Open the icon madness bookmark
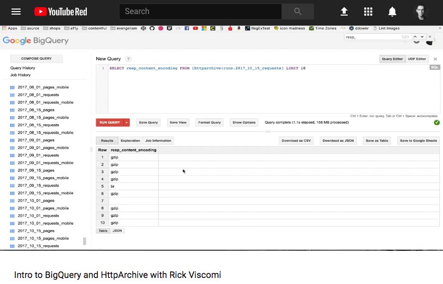The image size is (443, 284). [x=289, y=28]
